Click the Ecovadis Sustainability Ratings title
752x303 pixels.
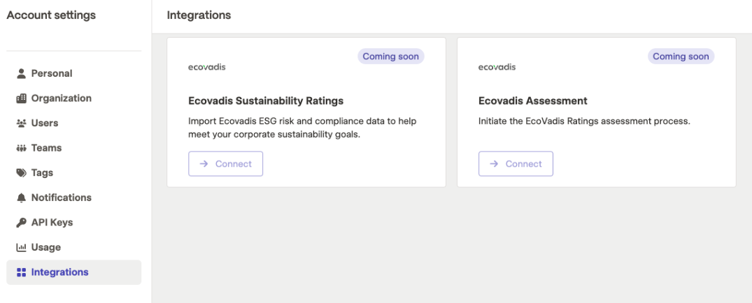coord(267,101)
